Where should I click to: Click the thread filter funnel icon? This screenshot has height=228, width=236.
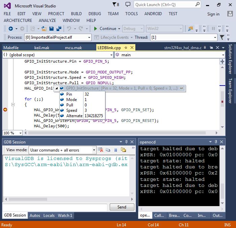[x=222, y=37]
